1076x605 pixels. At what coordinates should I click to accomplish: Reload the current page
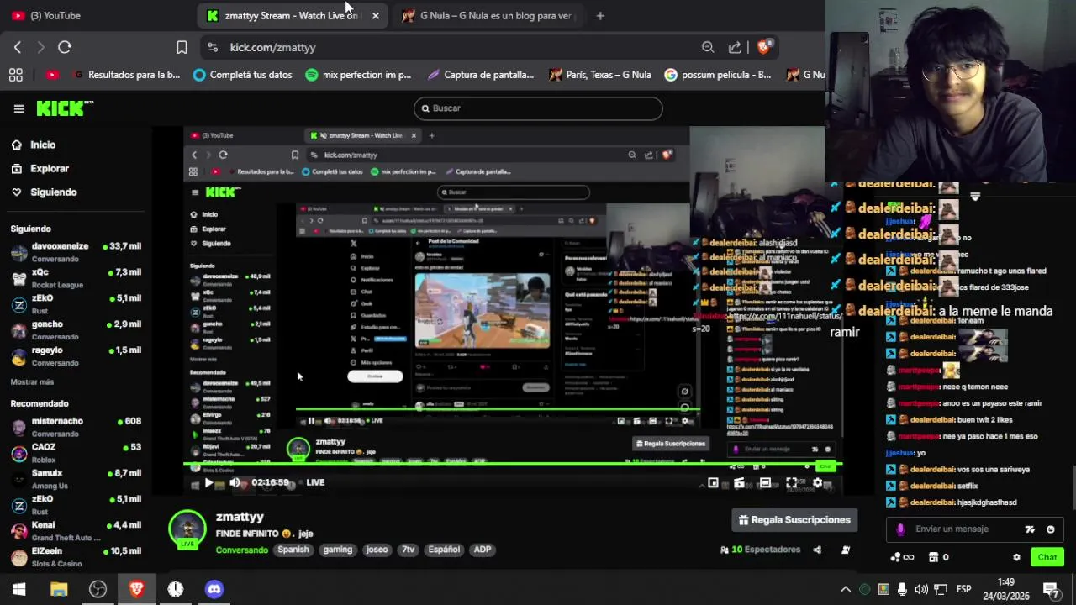pyautogui.click(x=65, y=47)
